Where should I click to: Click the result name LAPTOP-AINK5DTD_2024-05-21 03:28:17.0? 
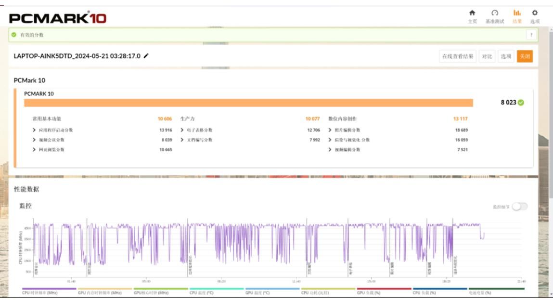click(x=77, y=56)
